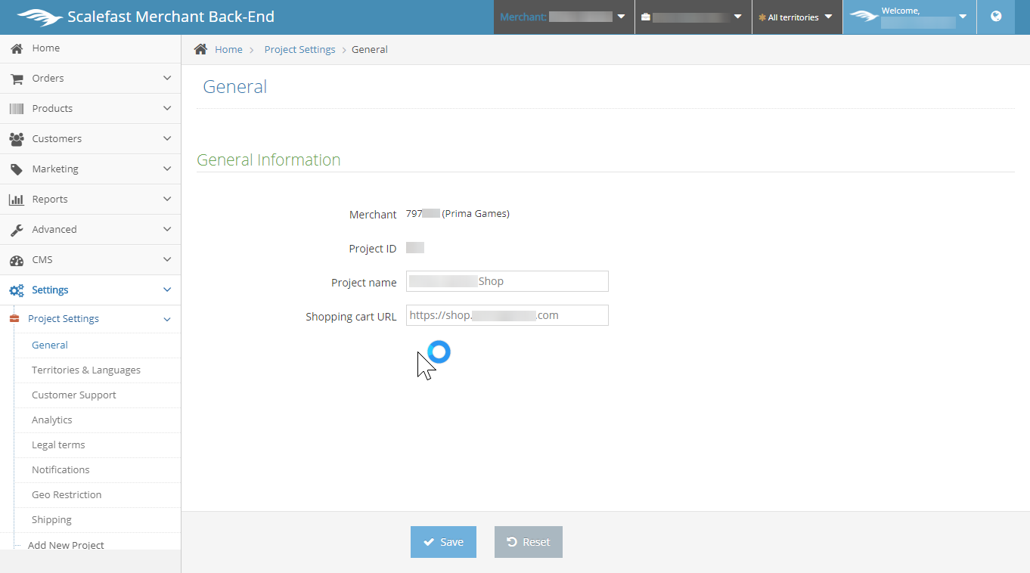Click the Save button
1030x573 pixels.
click(x=443, y=542)
